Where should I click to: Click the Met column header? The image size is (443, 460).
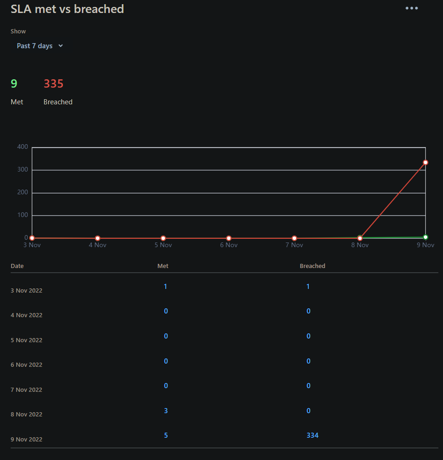tap(162, 266)
